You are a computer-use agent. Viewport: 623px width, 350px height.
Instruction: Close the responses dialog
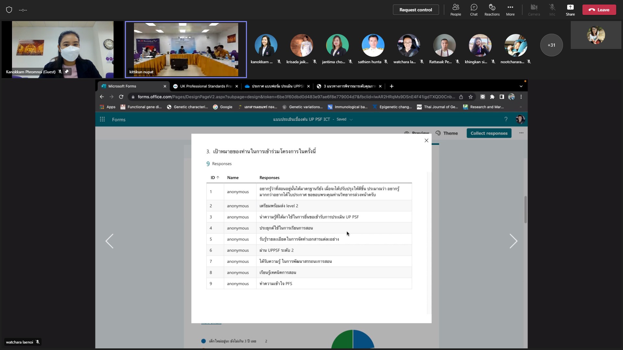point(426,140)
